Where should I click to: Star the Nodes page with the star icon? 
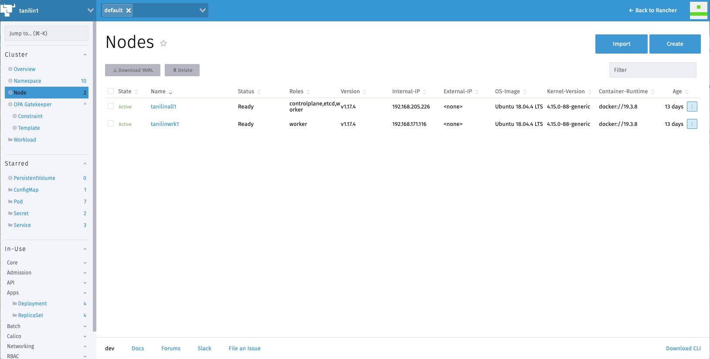[163, 43]
